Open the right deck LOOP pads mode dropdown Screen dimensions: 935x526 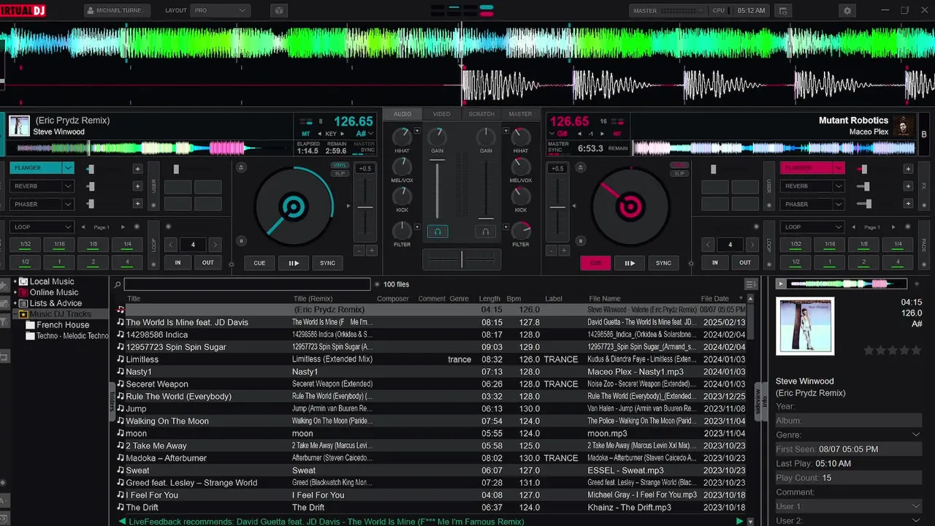pyautogui.click(x=812, y=227)
